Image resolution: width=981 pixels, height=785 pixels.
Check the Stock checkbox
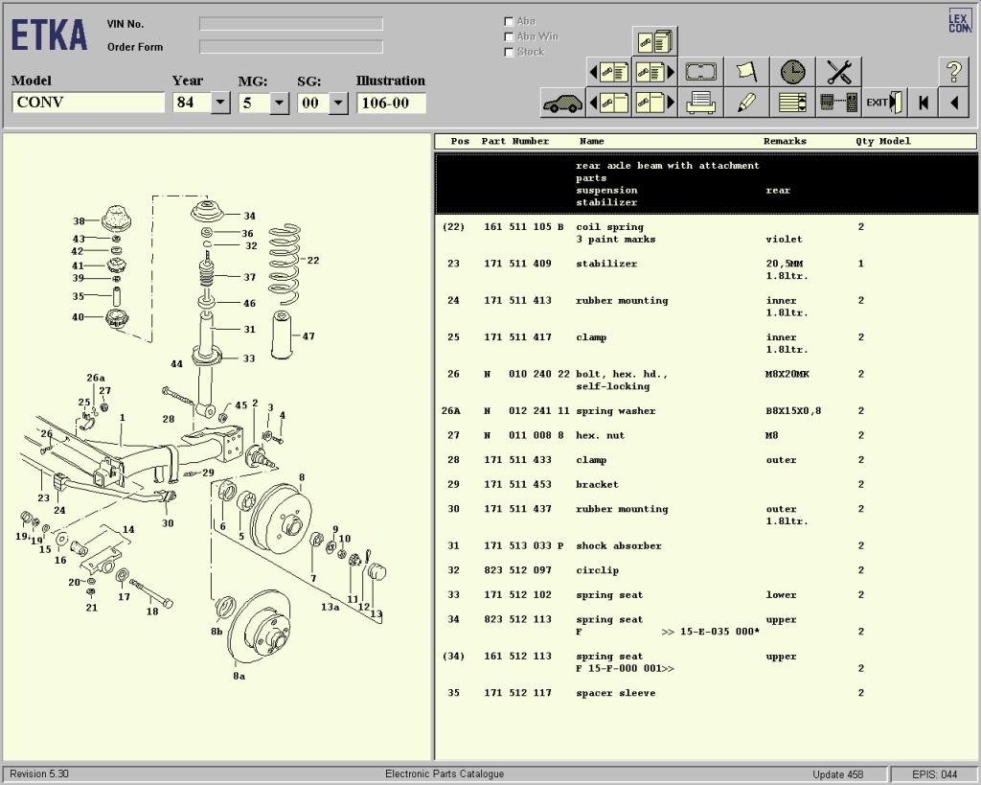click(509, 52)
